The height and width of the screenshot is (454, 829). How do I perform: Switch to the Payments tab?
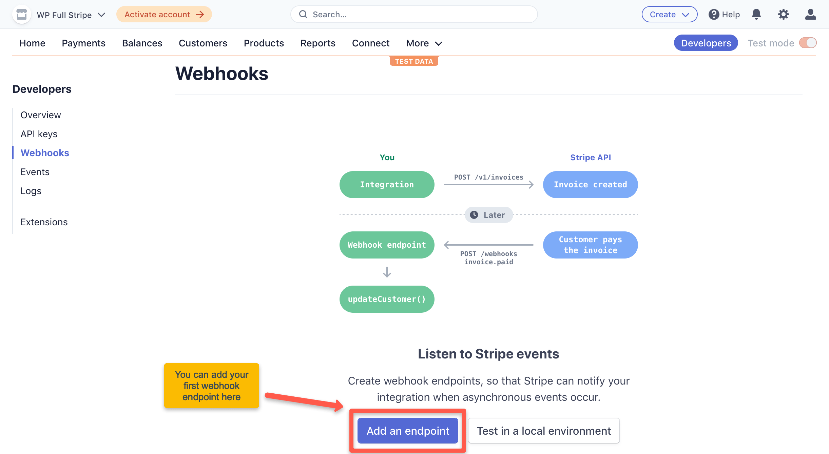coord(83,43)
